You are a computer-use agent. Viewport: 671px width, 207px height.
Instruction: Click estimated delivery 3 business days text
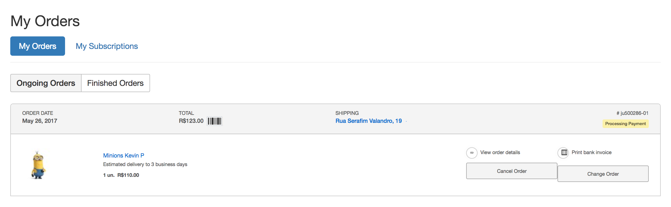click(x=145, y=164)
